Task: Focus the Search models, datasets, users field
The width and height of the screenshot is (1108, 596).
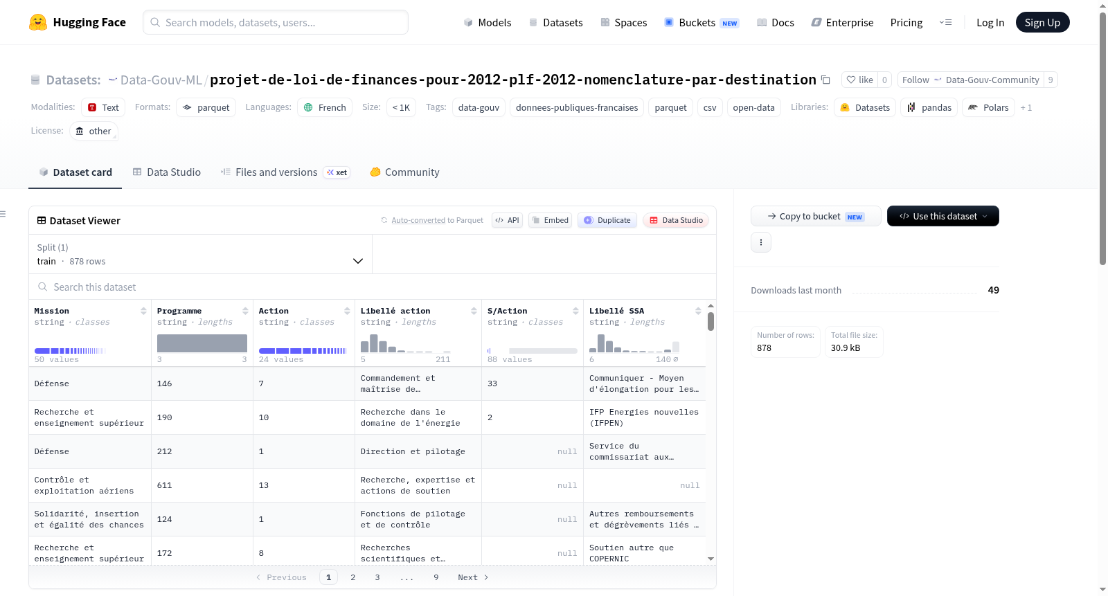Action: [276, 22]
